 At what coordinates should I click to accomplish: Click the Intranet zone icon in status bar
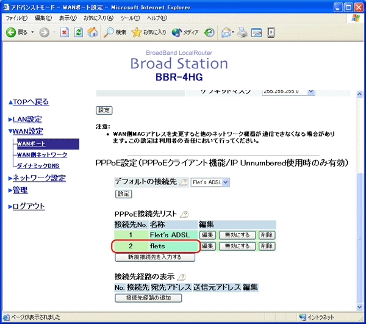(303, 317)
